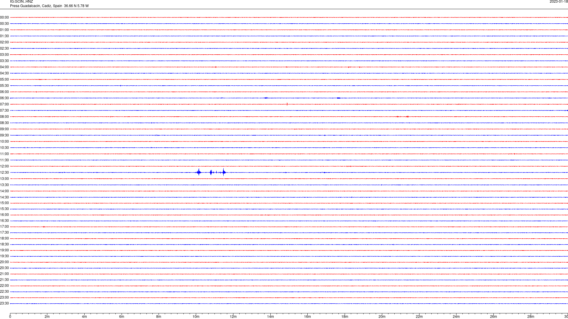Screen dimensions: 568x319
Task: Click the 26m tick label on time axis
Action: pyautogui.click(x=493, y=317)
